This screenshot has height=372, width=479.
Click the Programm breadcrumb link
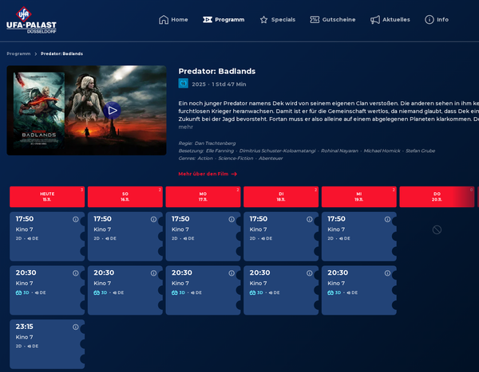tap(18, 53)
